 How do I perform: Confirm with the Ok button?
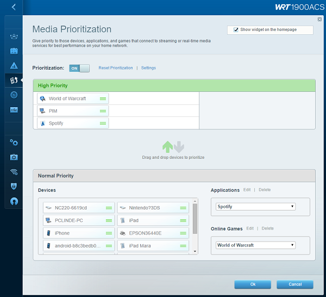pyautogui.click(x=253, y=284)
